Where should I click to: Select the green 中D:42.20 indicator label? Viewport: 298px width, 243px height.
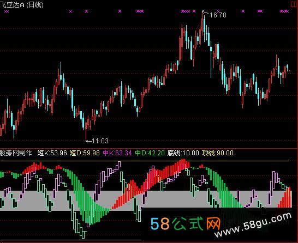(x=150, y=153)
